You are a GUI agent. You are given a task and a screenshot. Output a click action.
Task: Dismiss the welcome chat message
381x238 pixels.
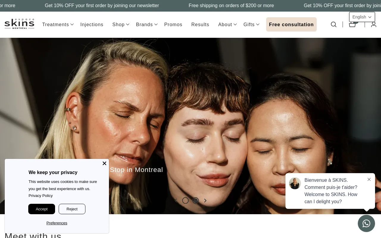pyautogui.click(x=369, y=179)
